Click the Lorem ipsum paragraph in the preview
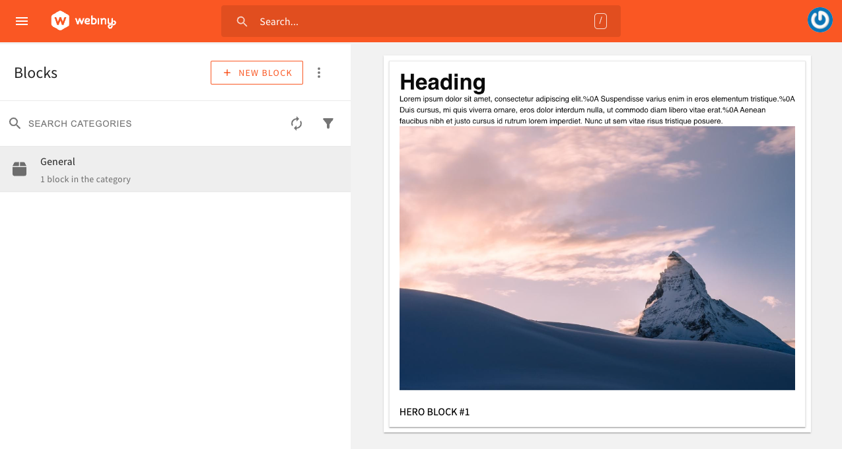This screenshot has height=449, width=842. [x=597, y=110]
